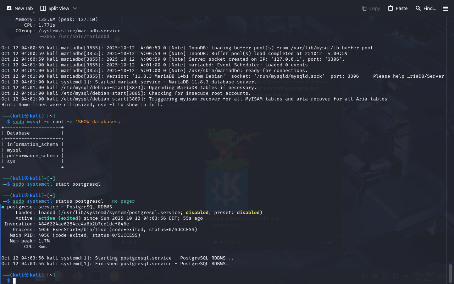This screenshot has width=454, height=284.
Task: Click the Copy toolbar button
Action: tap(371, 8)
